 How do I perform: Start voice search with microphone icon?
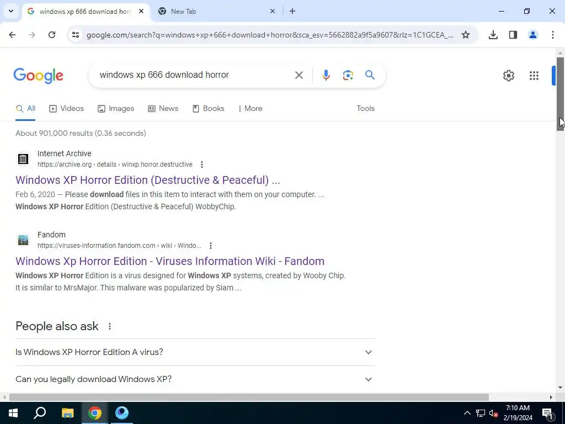[326, 75]
